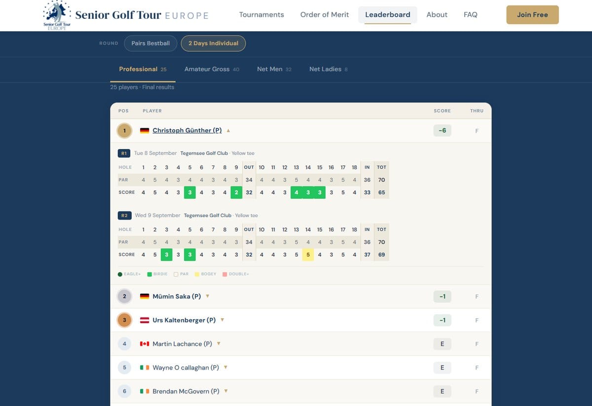Collapse Christoph Günther's scorecard arrow

pyautogui.click(x=228, y=131)
